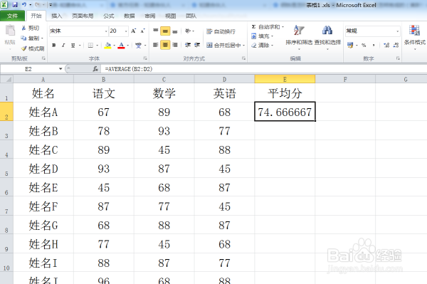Click Wrap Text (自动换行) button
The image size is (427, 284).
click(221, 31)
